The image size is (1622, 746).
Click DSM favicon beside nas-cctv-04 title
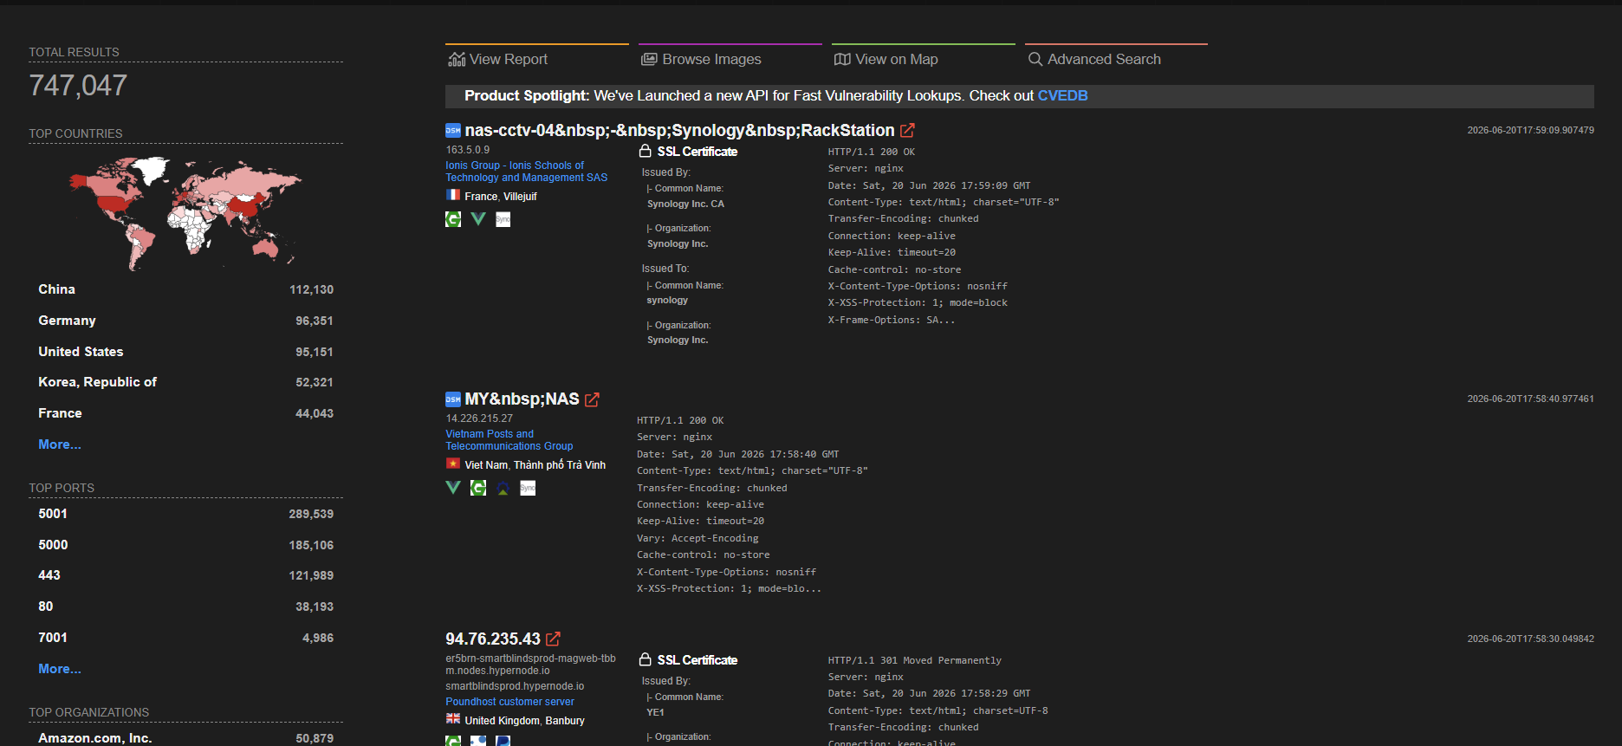tap(453, 131)
